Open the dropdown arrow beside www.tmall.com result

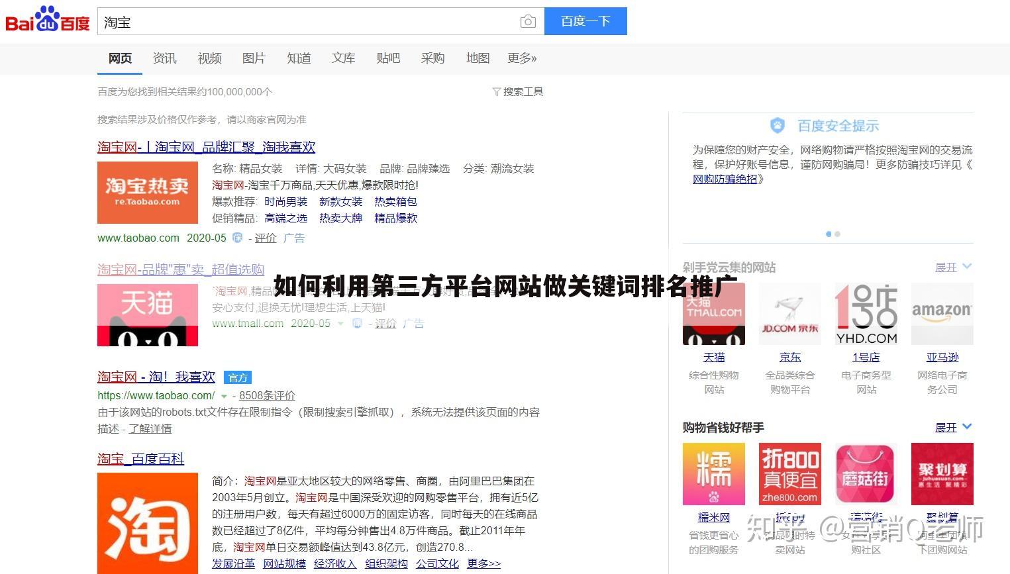pyautogui.click(x=340, y=324)
